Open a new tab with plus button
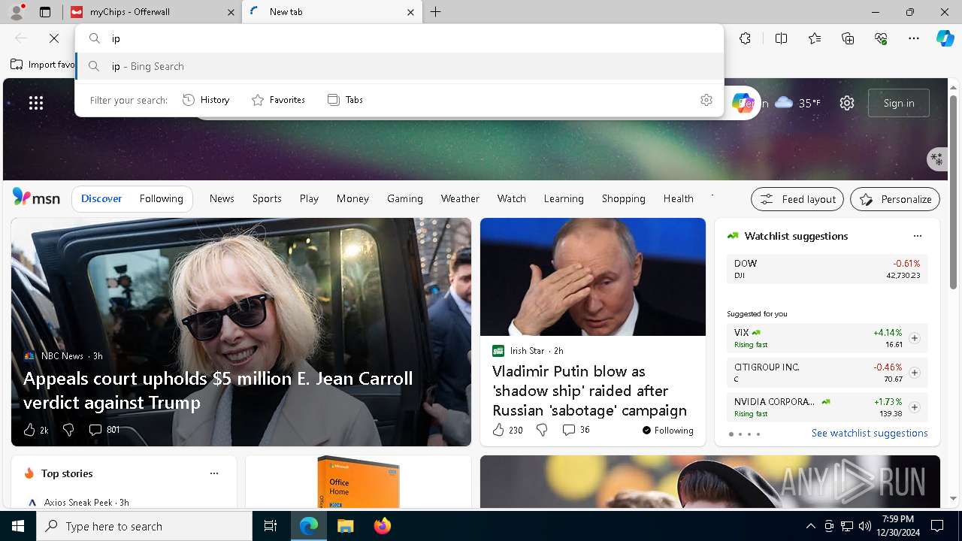Screen dimensions: 962x541 point(436,12)
